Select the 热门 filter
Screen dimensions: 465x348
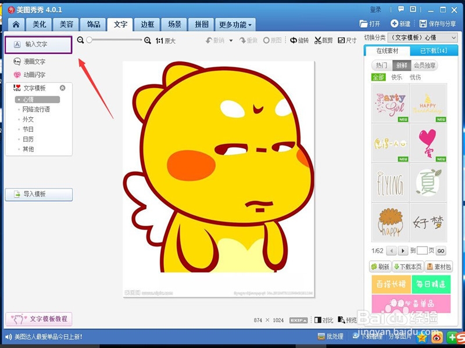(381, 66)
